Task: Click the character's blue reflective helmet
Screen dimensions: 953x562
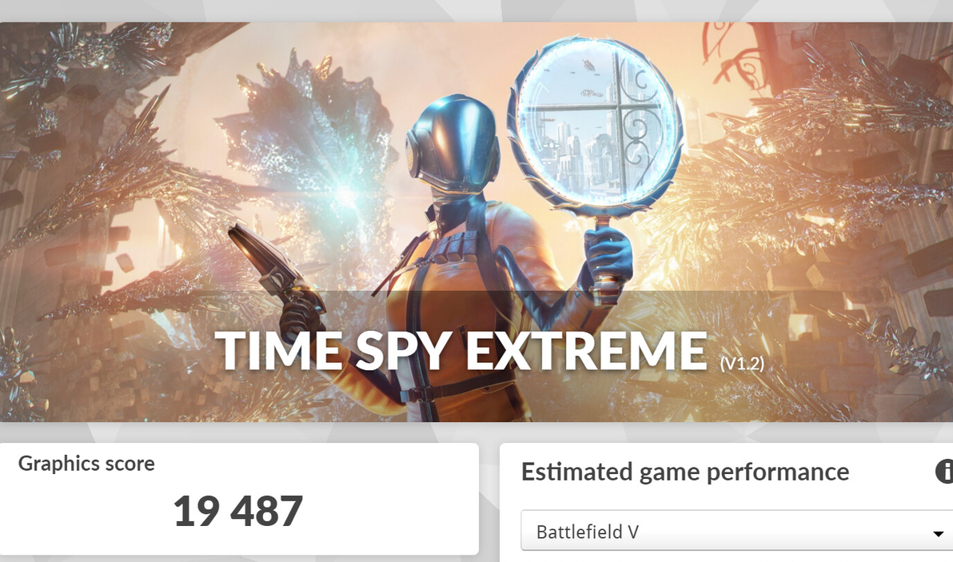Action: (x=453, y=143)
